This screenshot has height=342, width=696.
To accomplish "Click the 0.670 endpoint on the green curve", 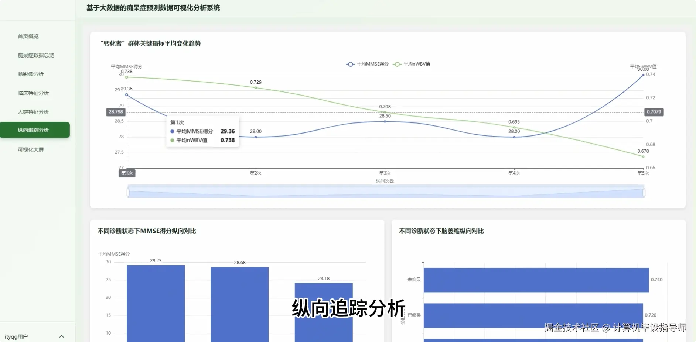I will click(x=643, y=156).
